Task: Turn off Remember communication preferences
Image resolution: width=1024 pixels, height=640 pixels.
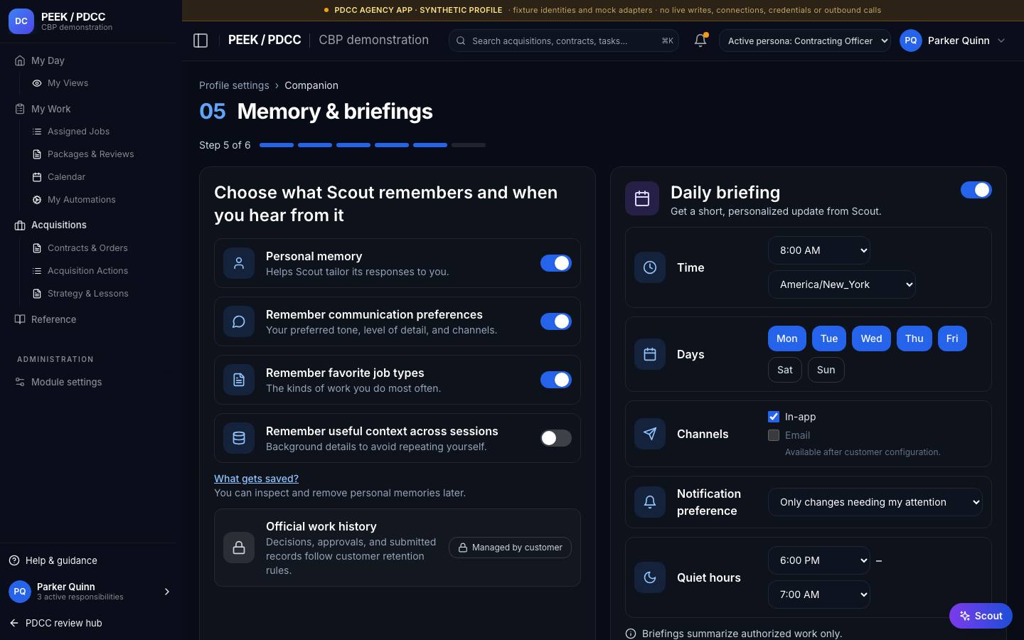Action: (x=556, y=321)
